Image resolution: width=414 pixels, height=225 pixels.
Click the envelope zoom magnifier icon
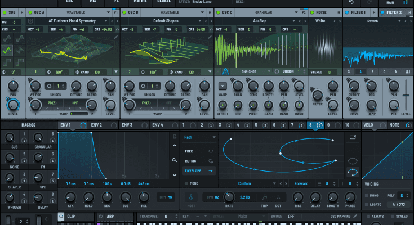[x=175, y=160]
